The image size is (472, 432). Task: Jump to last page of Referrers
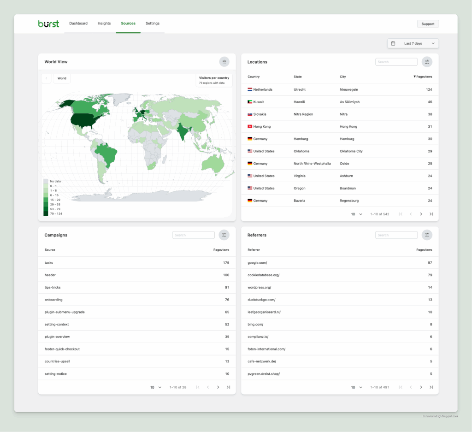431,387
